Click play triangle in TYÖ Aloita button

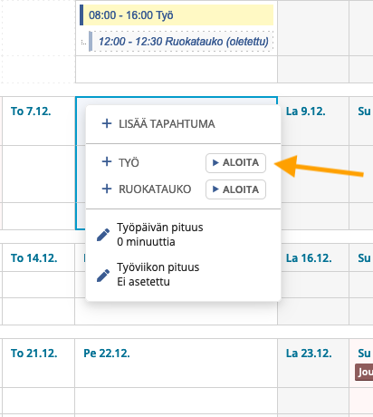[215, 162]
